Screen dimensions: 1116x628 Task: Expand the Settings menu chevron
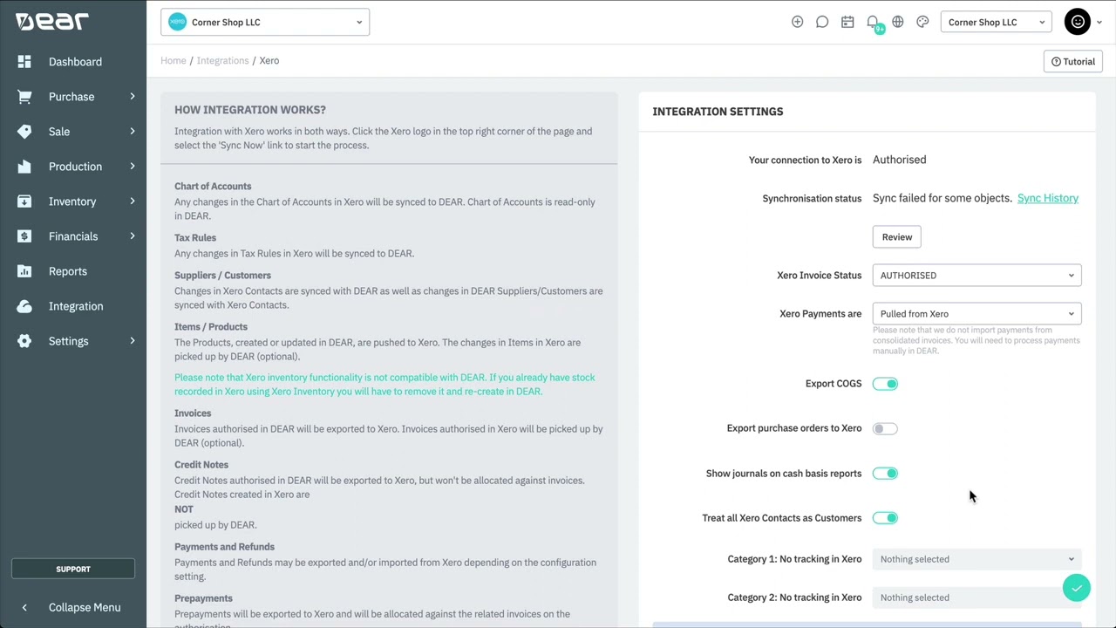click(133, 340)
